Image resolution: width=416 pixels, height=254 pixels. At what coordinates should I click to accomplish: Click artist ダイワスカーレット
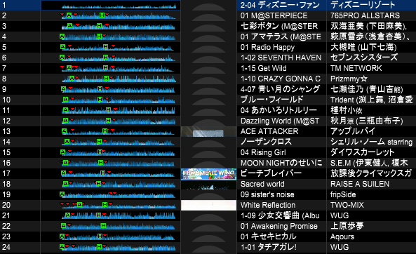tap(362, 152)
